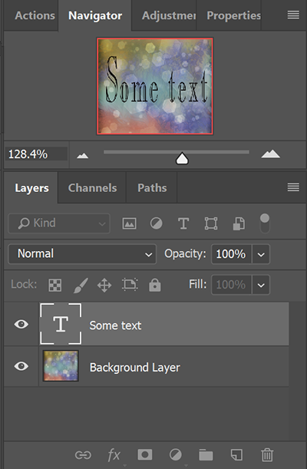Filter for pixel layers
This screenshot has width=307, height=469.
(129, 223)
